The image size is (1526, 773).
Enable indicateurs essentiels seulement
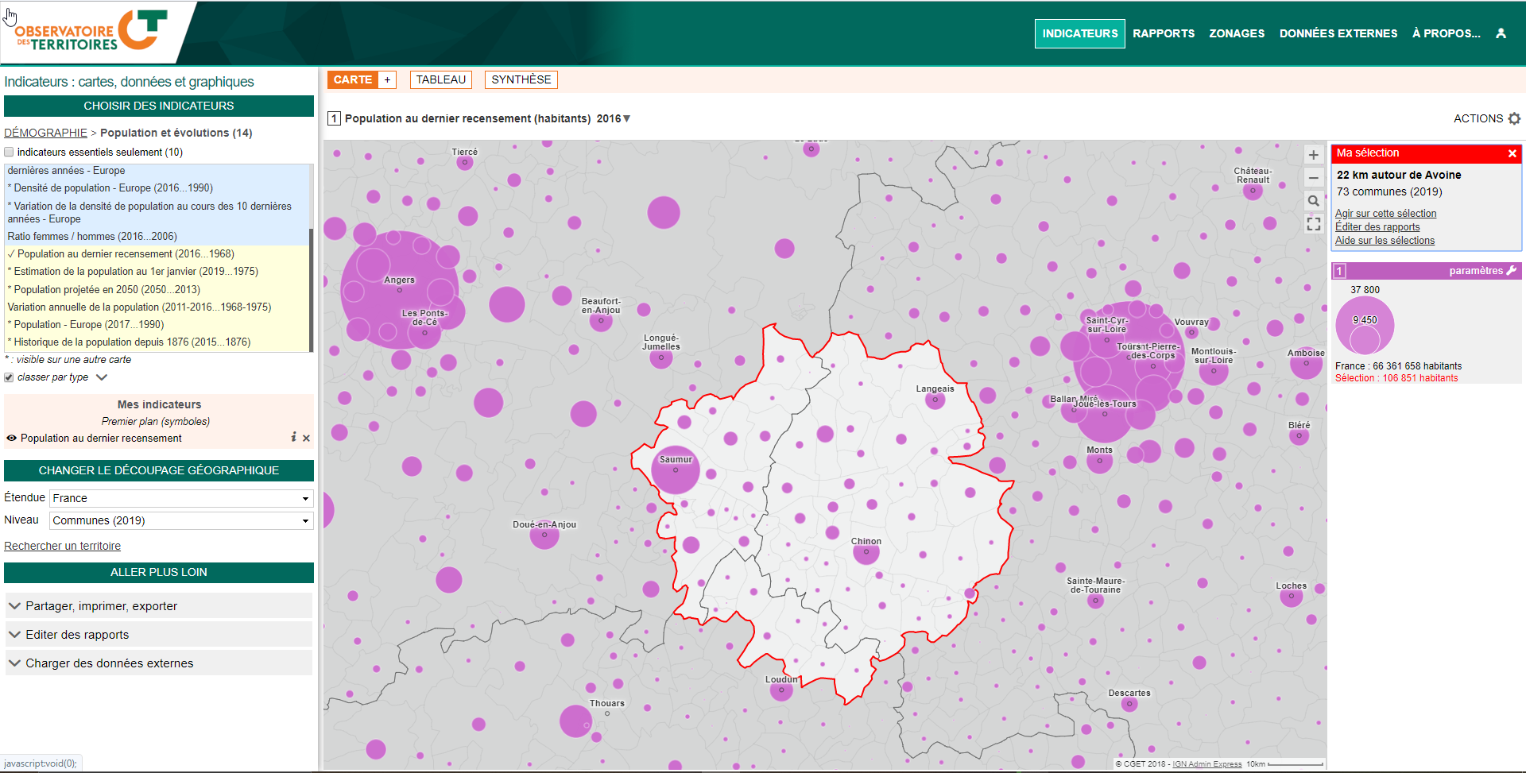tap(9, 151)
